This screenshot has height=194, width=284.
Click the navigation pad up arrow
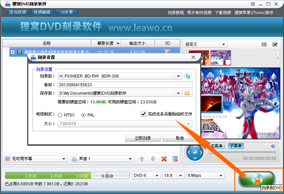[195, 147]
